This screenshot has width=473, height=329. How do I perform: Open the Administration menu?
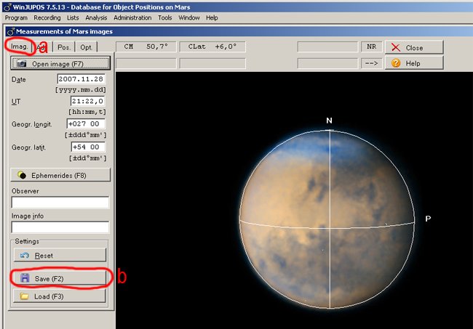pyautogui.click(x=132, y=17)
